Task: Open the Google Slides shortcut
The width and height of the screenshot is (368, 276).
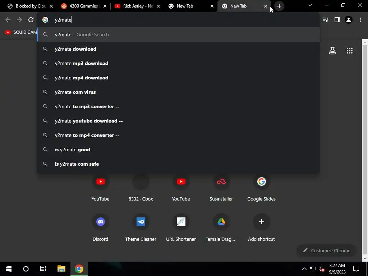Action: 262,188
